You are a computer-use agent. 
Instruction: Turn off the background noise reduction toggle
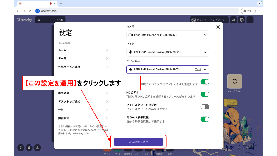pyautogui.click(x=205, y=82)
